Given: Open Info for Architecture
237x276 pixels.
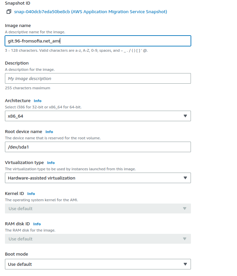Looking at the screenshot, I should click(38, 101).
